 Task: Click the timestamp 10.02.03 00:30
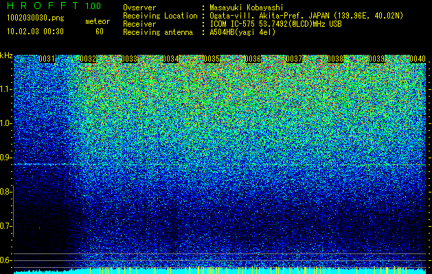coord(35,32)
